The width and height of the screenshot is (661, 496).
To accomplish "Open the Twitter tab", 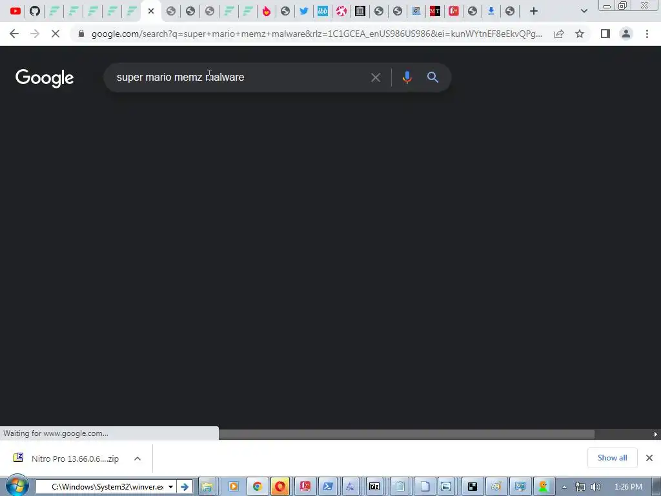I will coord(304,12).
